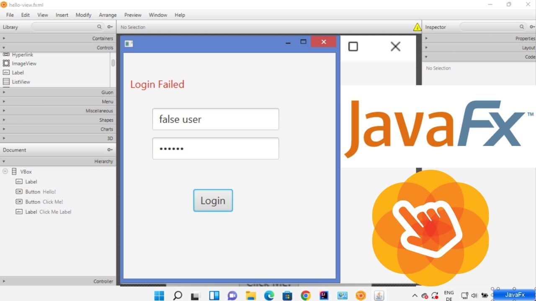Maximize the login preview window
This screenshot has width=536, height=301.
pos(304,42)
